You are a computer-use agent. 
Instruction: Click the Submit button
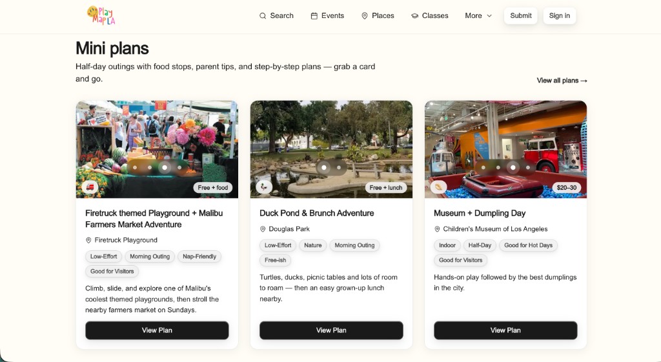(521, 15)
